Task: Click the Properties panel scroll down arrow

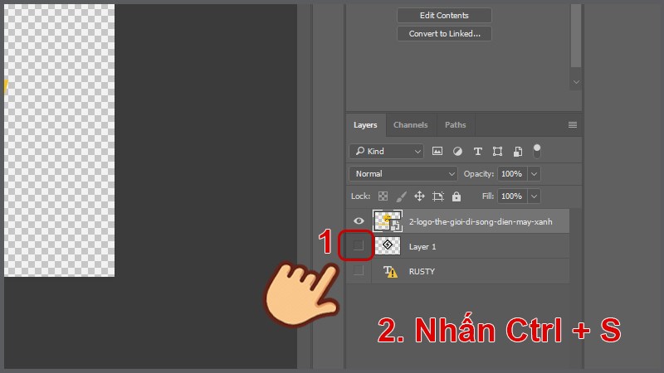Action: pos(576,82)
